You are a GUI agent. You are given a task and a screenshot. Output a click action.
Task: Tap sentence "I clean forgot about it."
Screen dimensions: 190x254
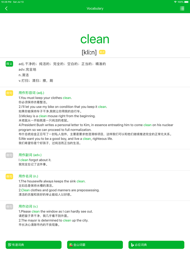(x=35, y=160)
